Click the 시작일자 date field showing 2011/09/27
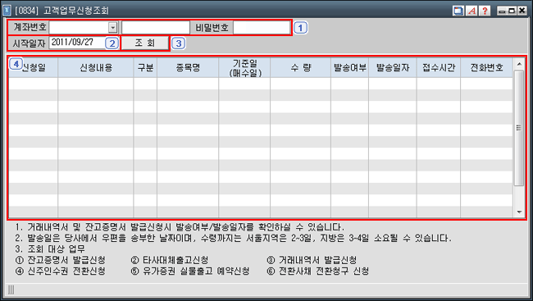The image size is (533, 301). [x=77, y=43]
